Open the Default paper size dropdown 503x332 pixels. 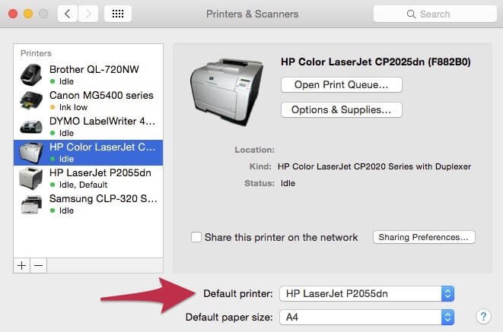point(367,316)
